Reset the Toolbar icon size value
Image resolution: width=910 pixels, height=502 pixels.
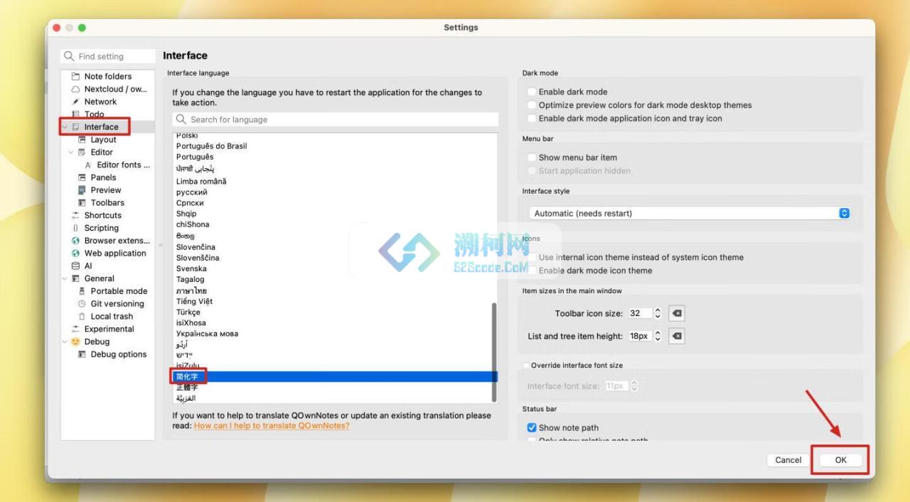click(x=677, y=313)
